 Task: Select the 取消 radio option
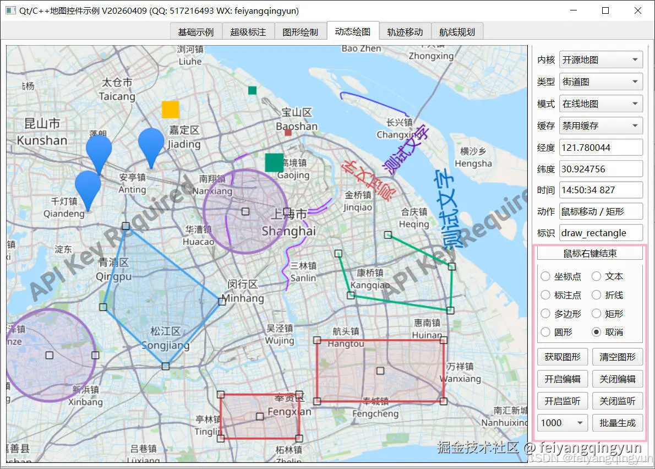[x=607, y=332]
